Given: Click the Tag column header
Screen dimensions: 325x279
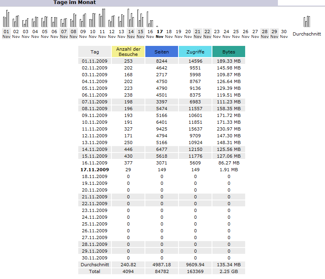Looking at the screenshot, I should 95,52.
